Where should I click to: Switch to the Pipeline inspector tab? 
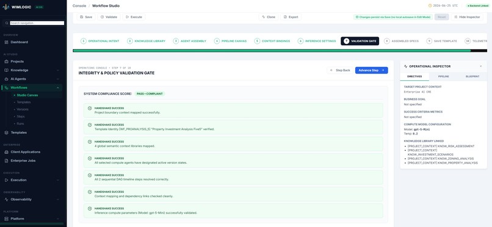443,76
